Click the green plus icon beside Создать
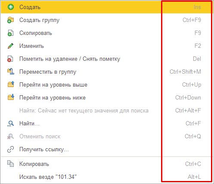214x184 pixels. coord(11,7)
